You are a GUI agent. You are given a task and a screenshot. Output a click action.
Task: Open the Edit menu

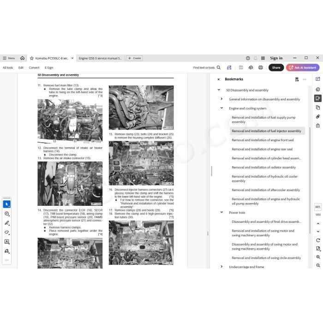[21, 67]
